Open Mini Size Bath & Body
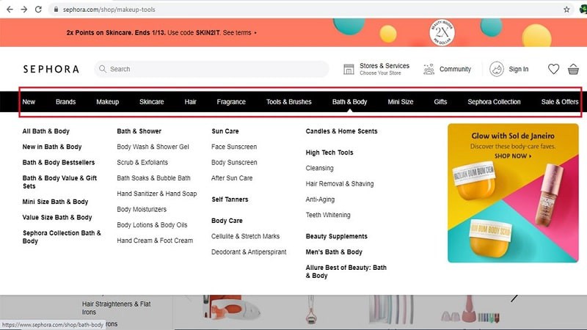This screenshot has height=330, width=587. (55, 202)
